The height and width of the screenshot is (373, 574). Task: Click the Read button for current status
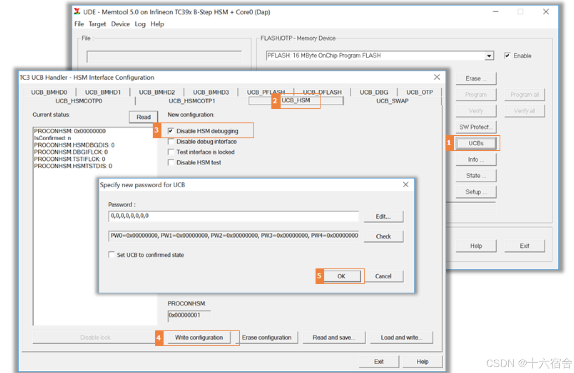[143, 117]
